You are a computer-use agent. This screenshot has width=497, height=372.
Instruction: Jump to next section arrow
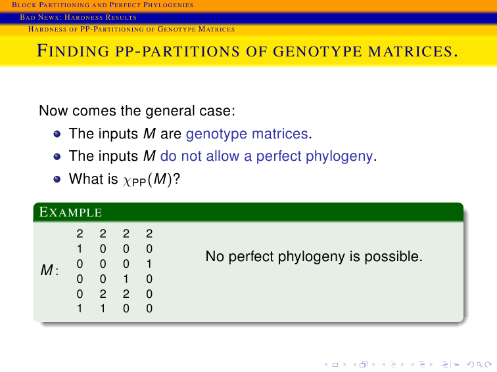tap(431, 365)
